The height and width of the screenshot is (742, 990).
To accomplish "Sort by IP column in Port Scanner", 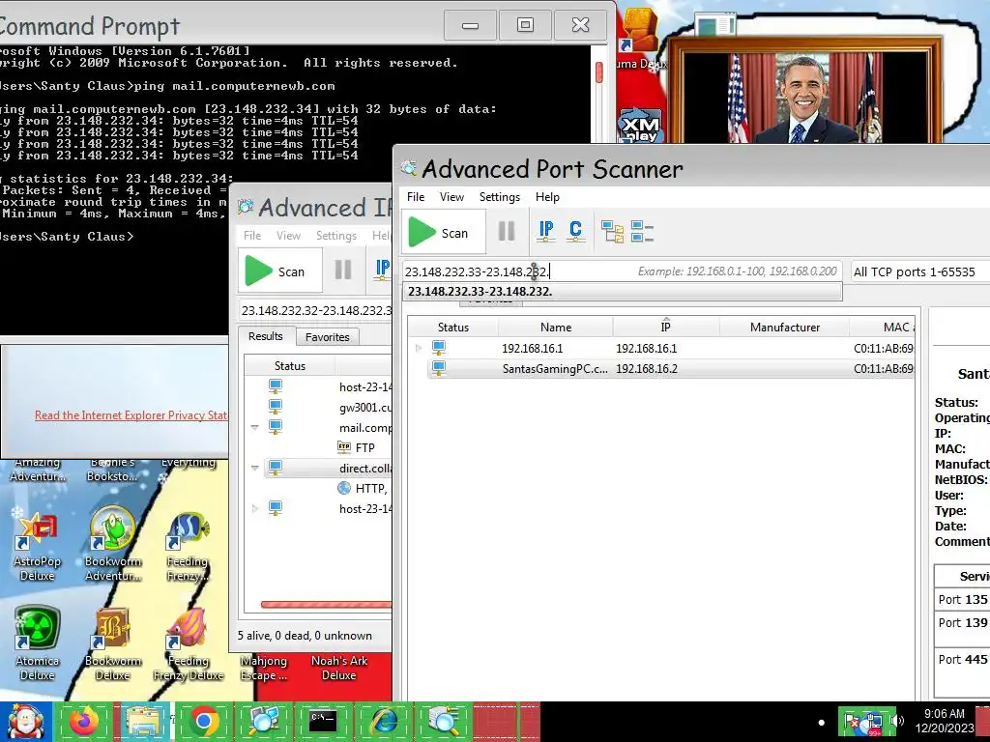I will (665, 327).
